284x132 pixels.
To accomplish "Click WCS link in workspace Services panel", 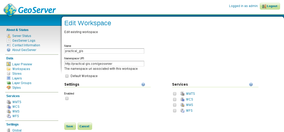I will click(x=190, y=99).
